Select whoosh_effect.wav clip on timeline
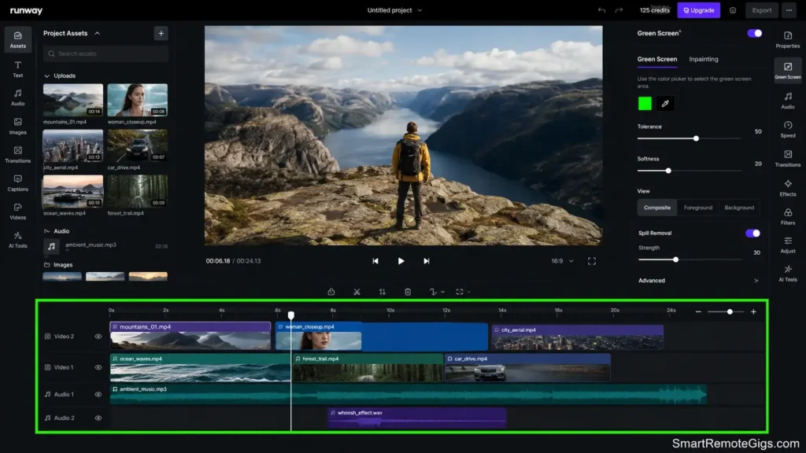This screenshot has width=806, height=453. point(417,418)
